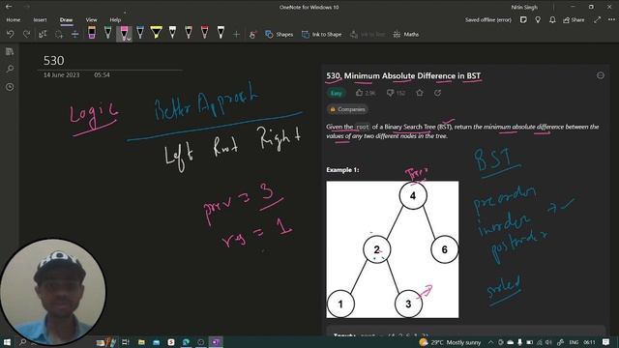
Task: Show the notebooks navigation pane
Action: (x=10, y=51)
